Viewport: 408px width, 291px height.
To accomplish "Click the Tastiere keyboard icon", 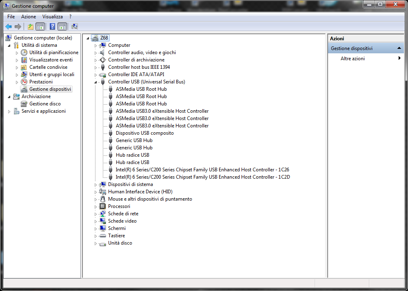I will (x=103, y=236).
